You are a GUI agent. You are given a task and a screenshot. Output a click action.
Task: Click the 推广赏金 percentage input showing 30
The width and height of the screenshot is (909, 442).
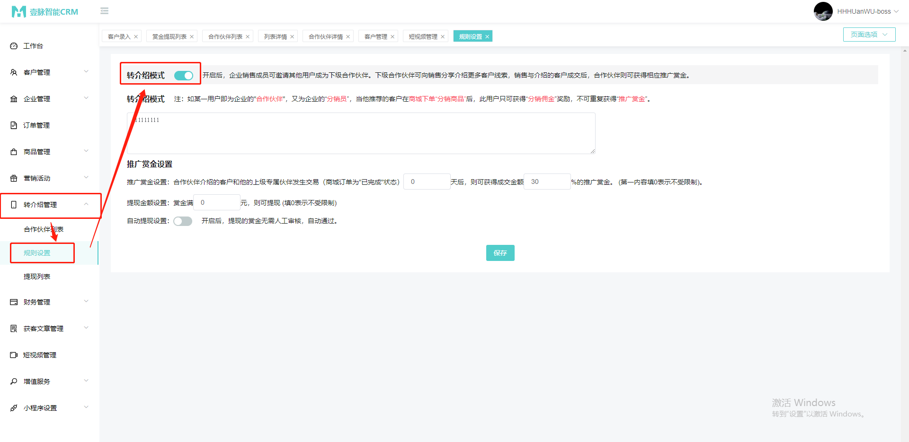(547, 181)
